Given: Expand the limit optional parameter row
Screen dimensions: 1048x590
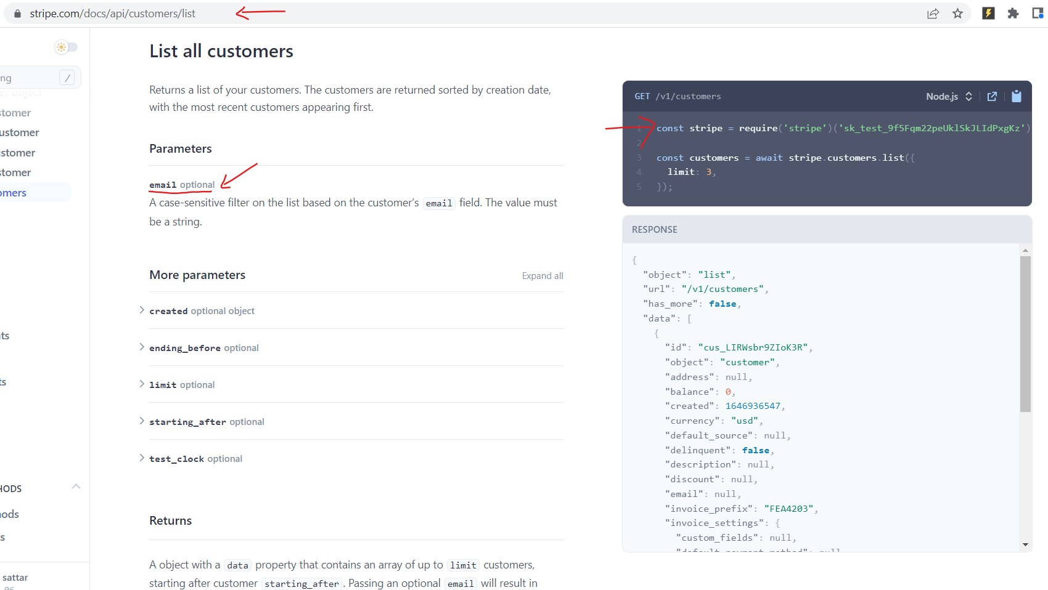Looking at the screenshot, I should [351, 385].
